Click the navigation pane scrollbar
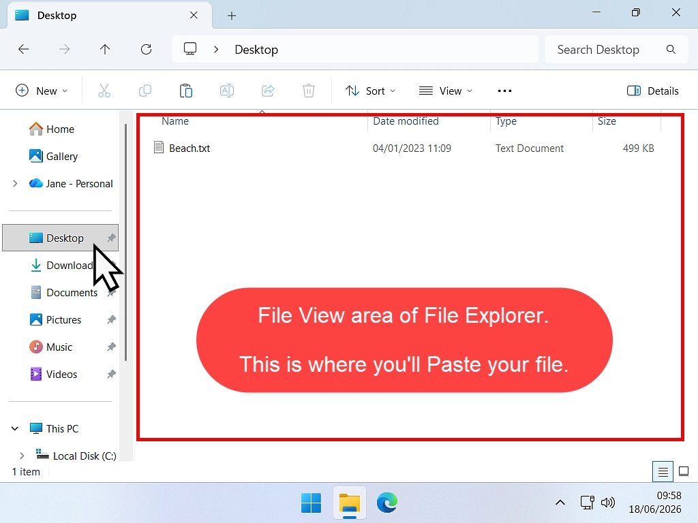Viewport: 698px width, 523px height. pos(126,242)
